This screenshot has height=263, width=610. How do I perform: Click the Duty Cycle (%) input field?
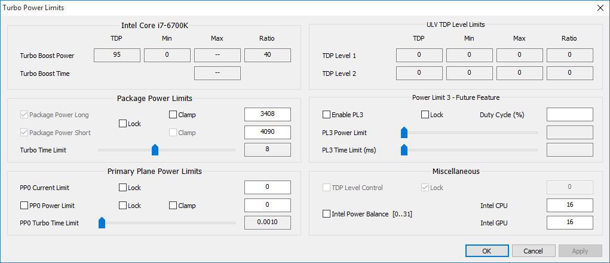click(x=570, y=115)
